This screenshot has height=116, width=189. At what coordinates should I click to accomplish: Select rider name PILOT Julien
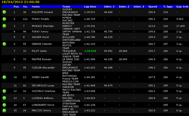(39, 51)
